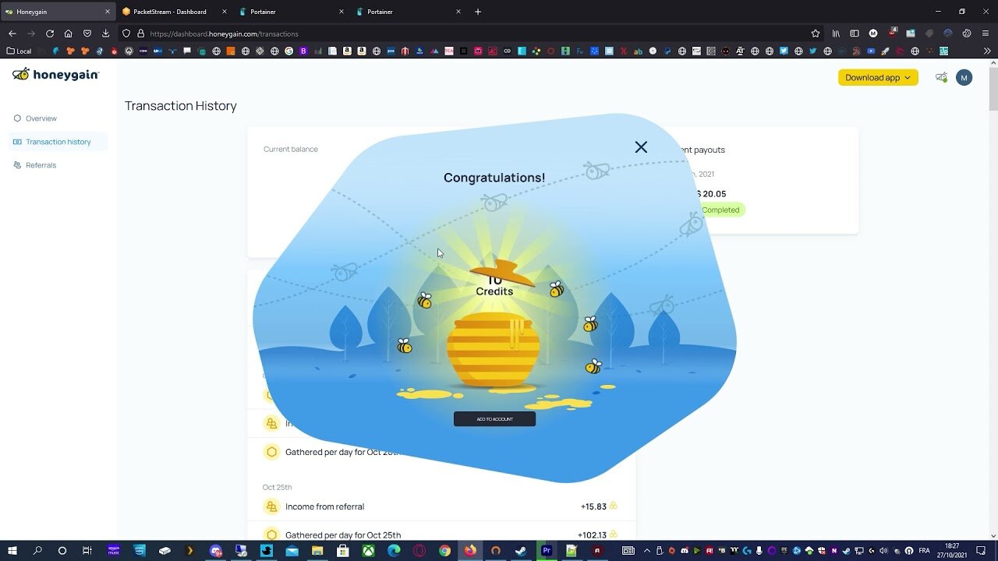Open the Download app dropdown
This screenshot has height=561, width=998.
coord(878,77)
